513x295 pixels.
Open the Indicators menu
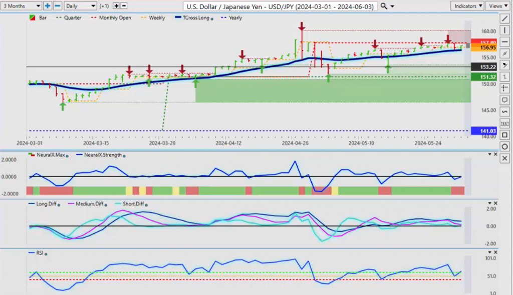(x=467, y=6)
